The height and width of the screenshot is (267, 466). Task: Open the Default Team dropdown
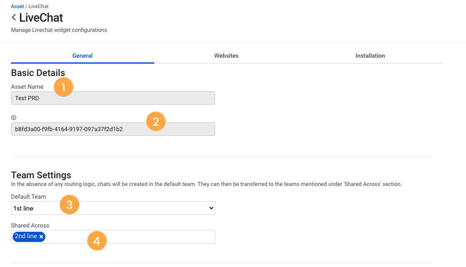pos(113,208)
